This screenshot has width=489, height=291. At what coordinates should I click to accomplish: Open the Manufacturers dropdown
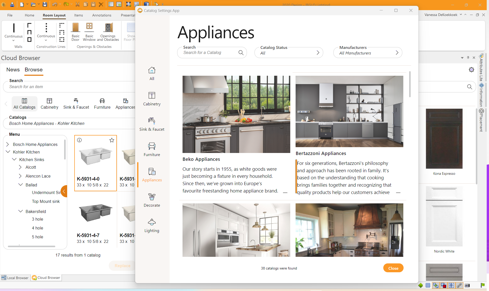click(368, 52)
